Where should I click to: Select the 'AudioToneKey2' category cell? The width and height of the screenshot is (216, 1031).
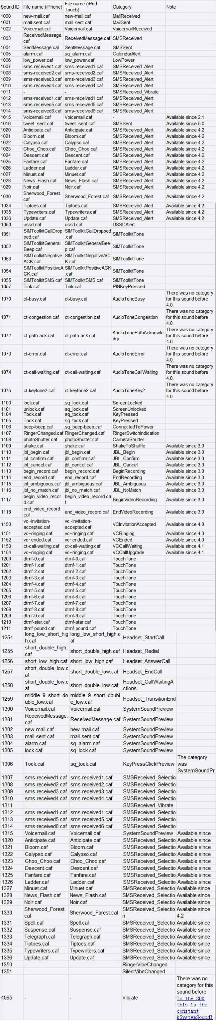[129, 391]
